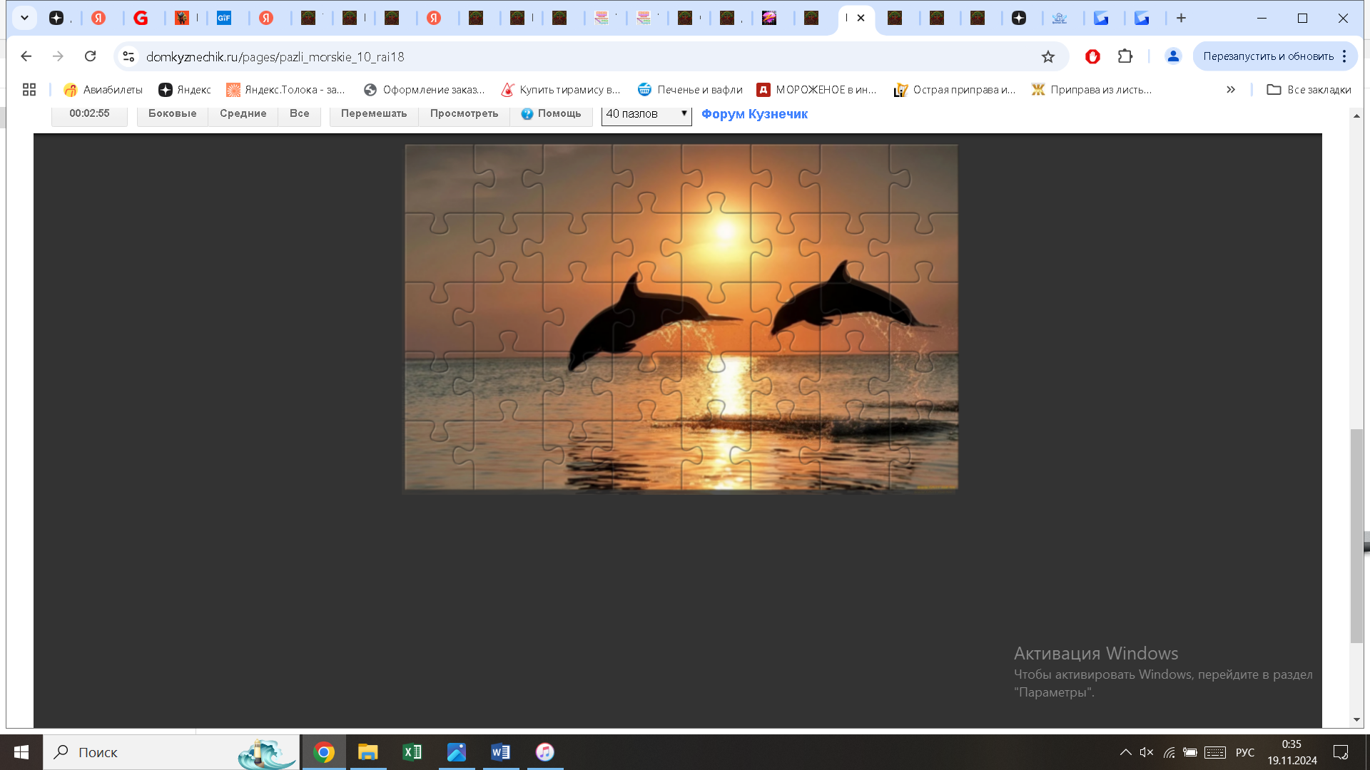1370x770 pixels.
Task: Open the Chrome profile avatar icon
Action: [1173, 56]
